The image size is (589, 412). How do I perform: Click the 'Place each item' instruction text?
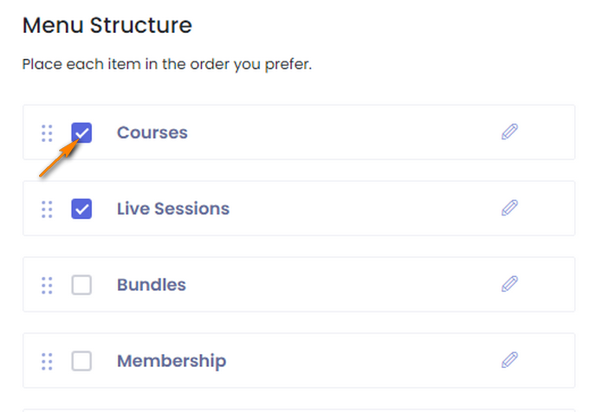coord(167,64)
